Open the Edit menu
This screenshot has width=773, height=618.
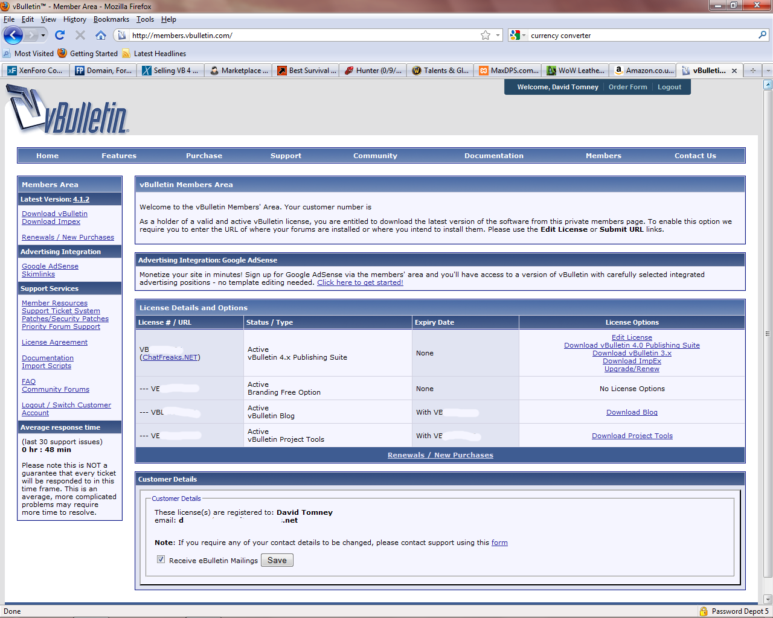[28, 19]
